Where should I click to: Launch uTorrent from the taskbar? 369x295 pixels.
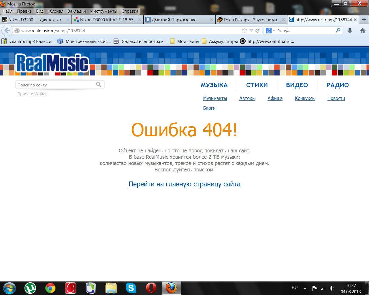pyautogui.click(x=30, y=288)
